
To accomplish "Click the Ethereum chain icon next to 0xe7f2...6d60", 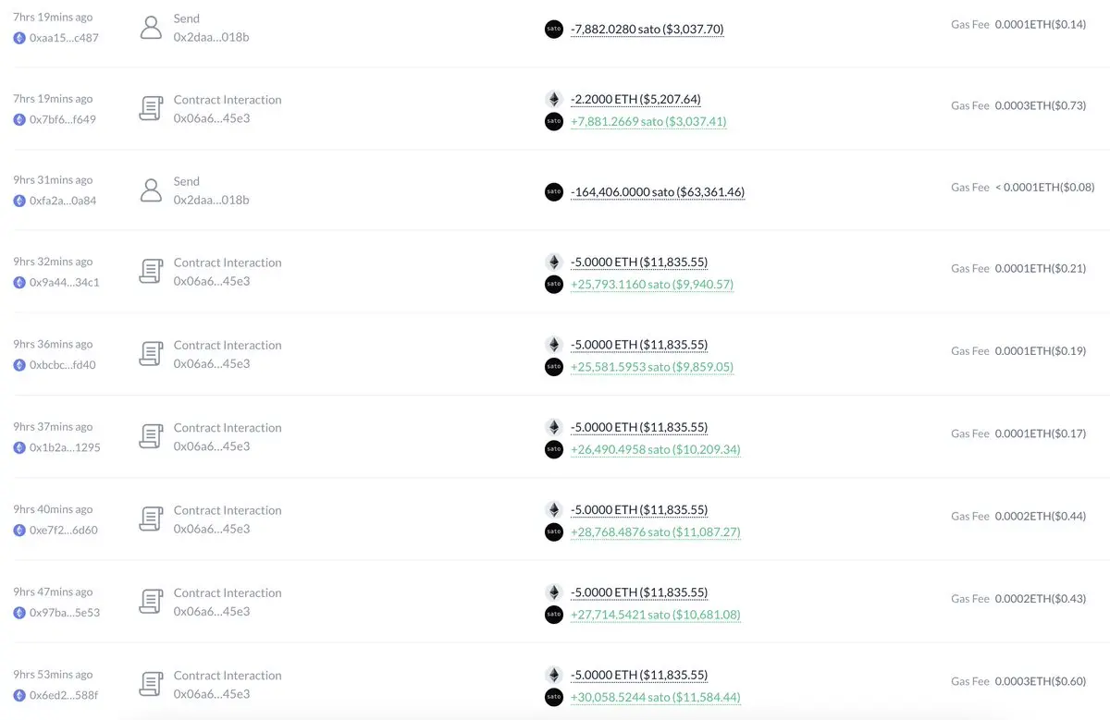I will tap(19, 530).
